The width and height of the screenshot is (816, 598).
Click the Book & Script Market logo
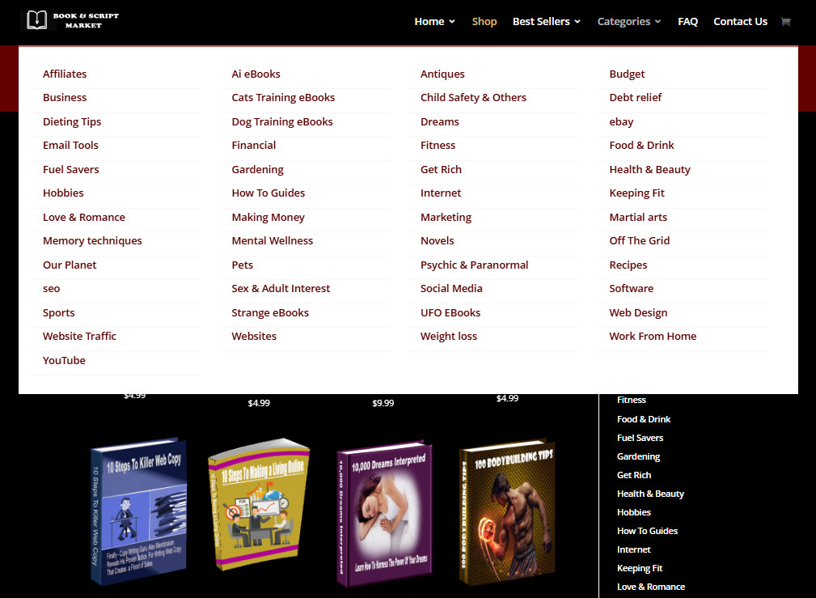(x=73, y=20)
